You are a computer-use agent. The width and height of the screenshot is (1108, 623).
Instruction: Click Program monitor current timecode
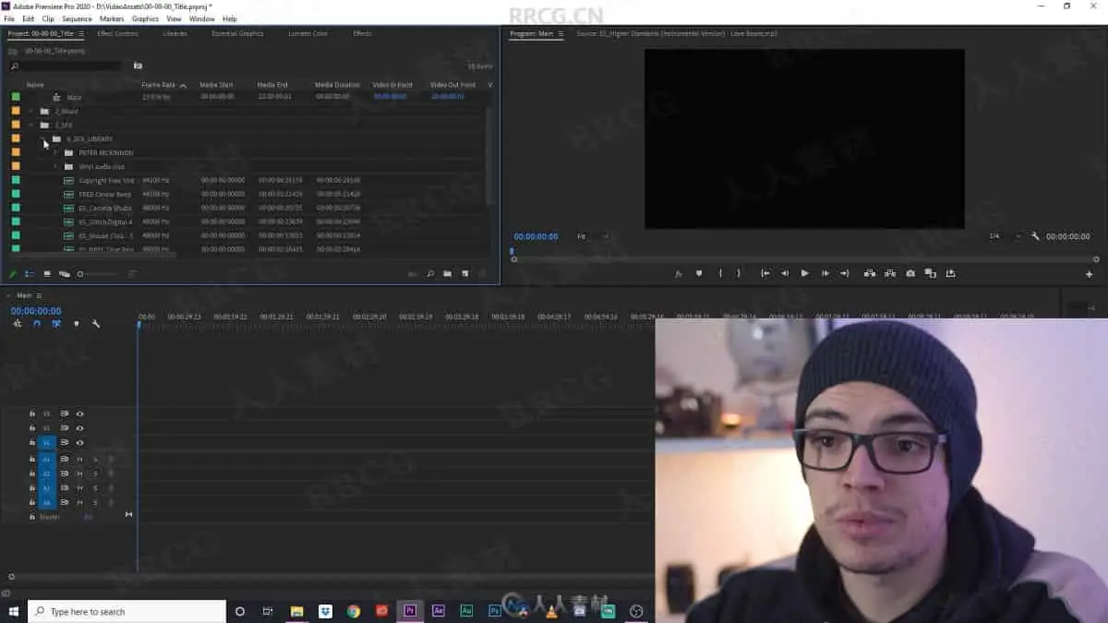pos(536,236)
